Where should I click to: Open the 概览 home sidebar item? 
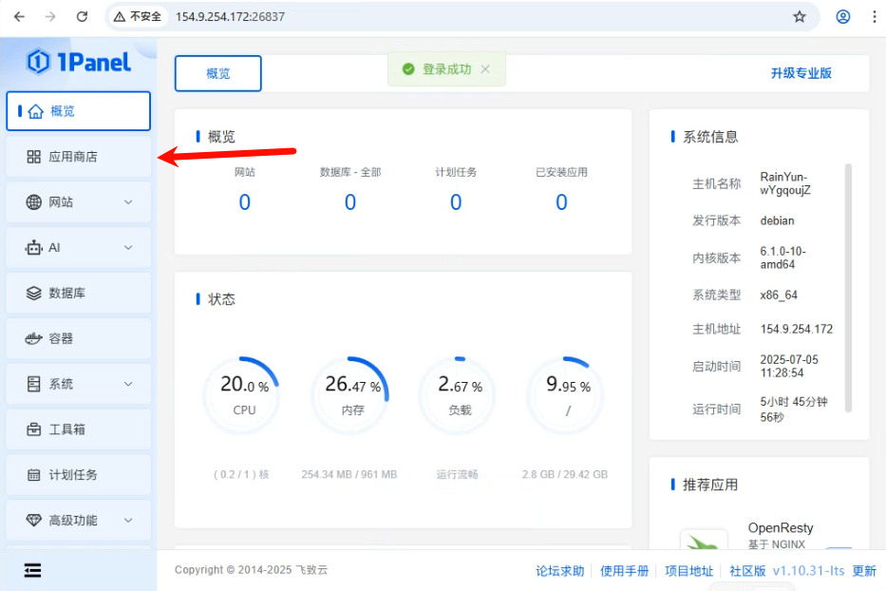pyautogui.click(x=79, y=111)
